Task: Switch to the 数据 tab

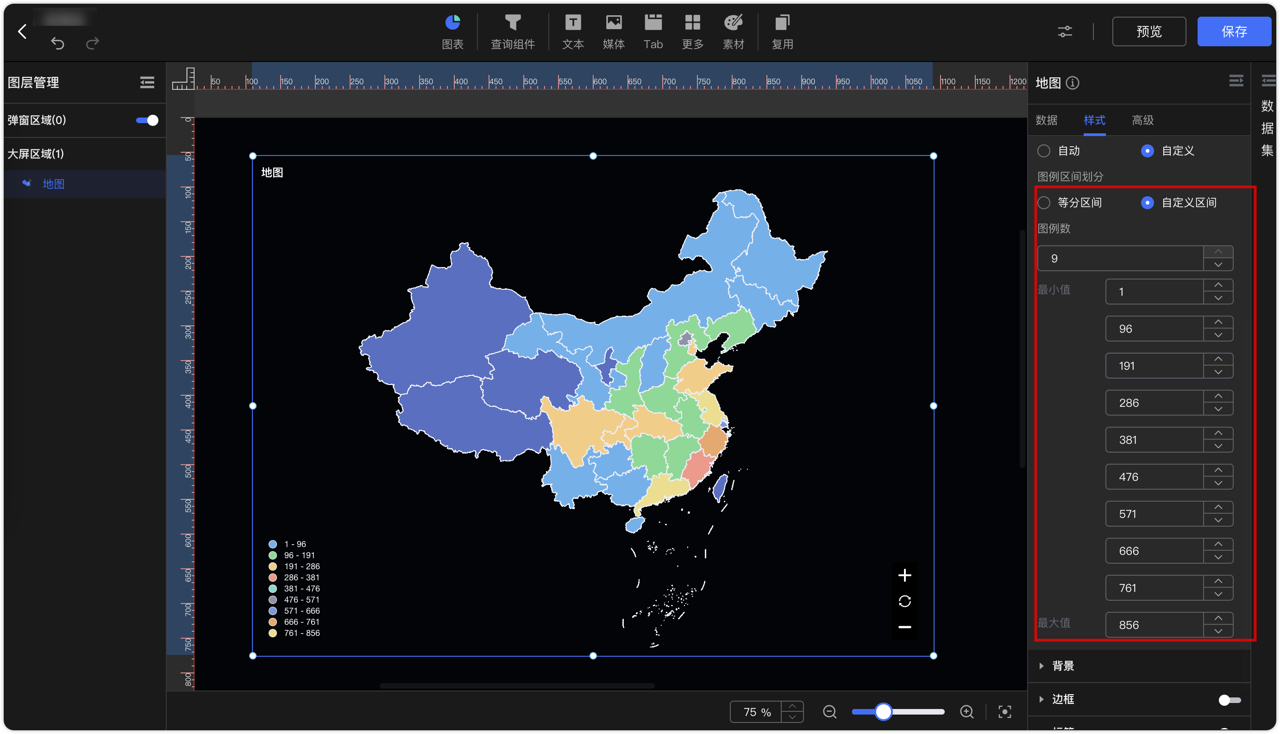Action: click(x=1046, y=120)
